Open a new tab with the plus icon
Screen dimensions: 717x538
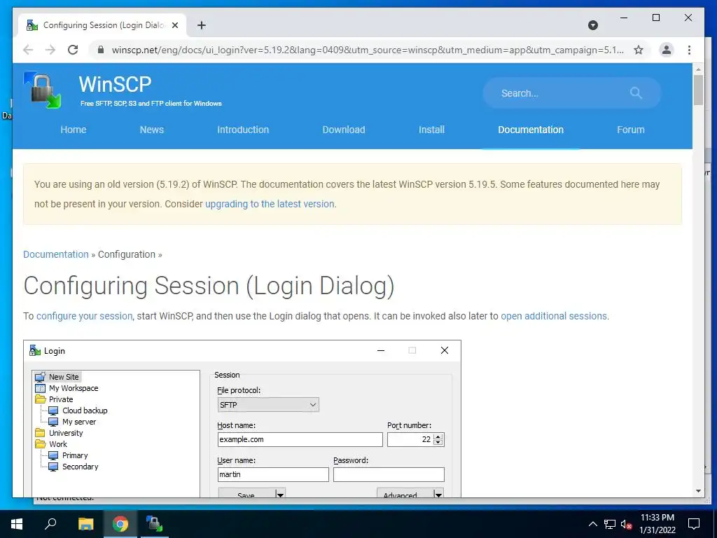click(202, 25)
